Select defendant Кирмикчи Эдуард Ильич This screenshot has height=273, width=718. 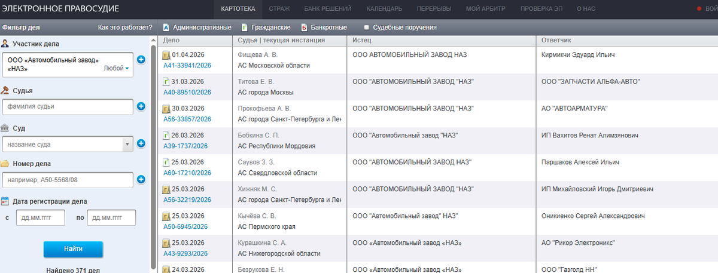coord(578,55)
